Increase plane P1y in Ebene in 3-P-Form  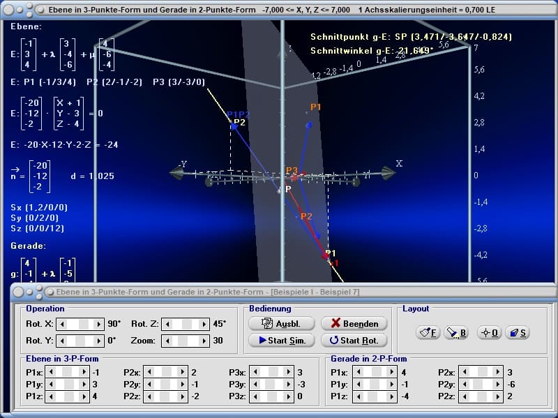pos(84,384)
